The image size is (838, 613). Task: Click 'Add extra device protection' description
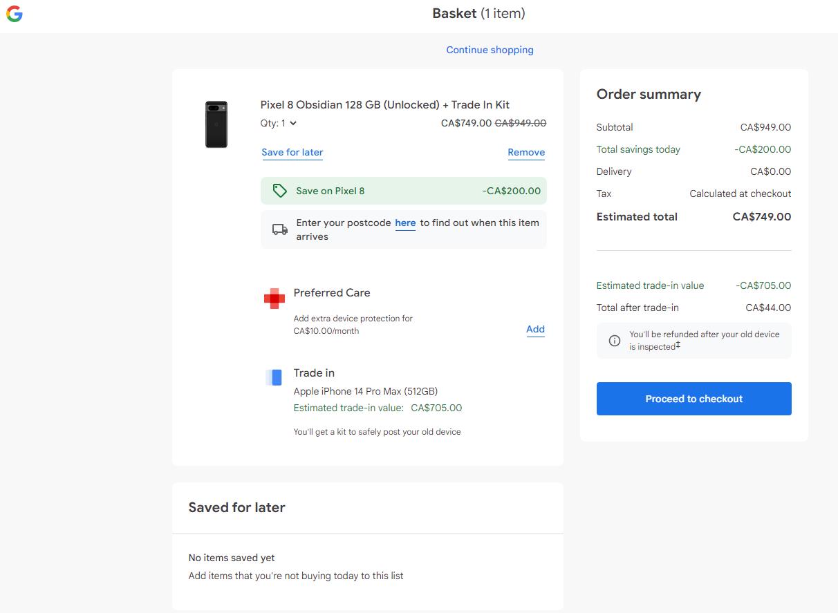[x=353, y=325]
